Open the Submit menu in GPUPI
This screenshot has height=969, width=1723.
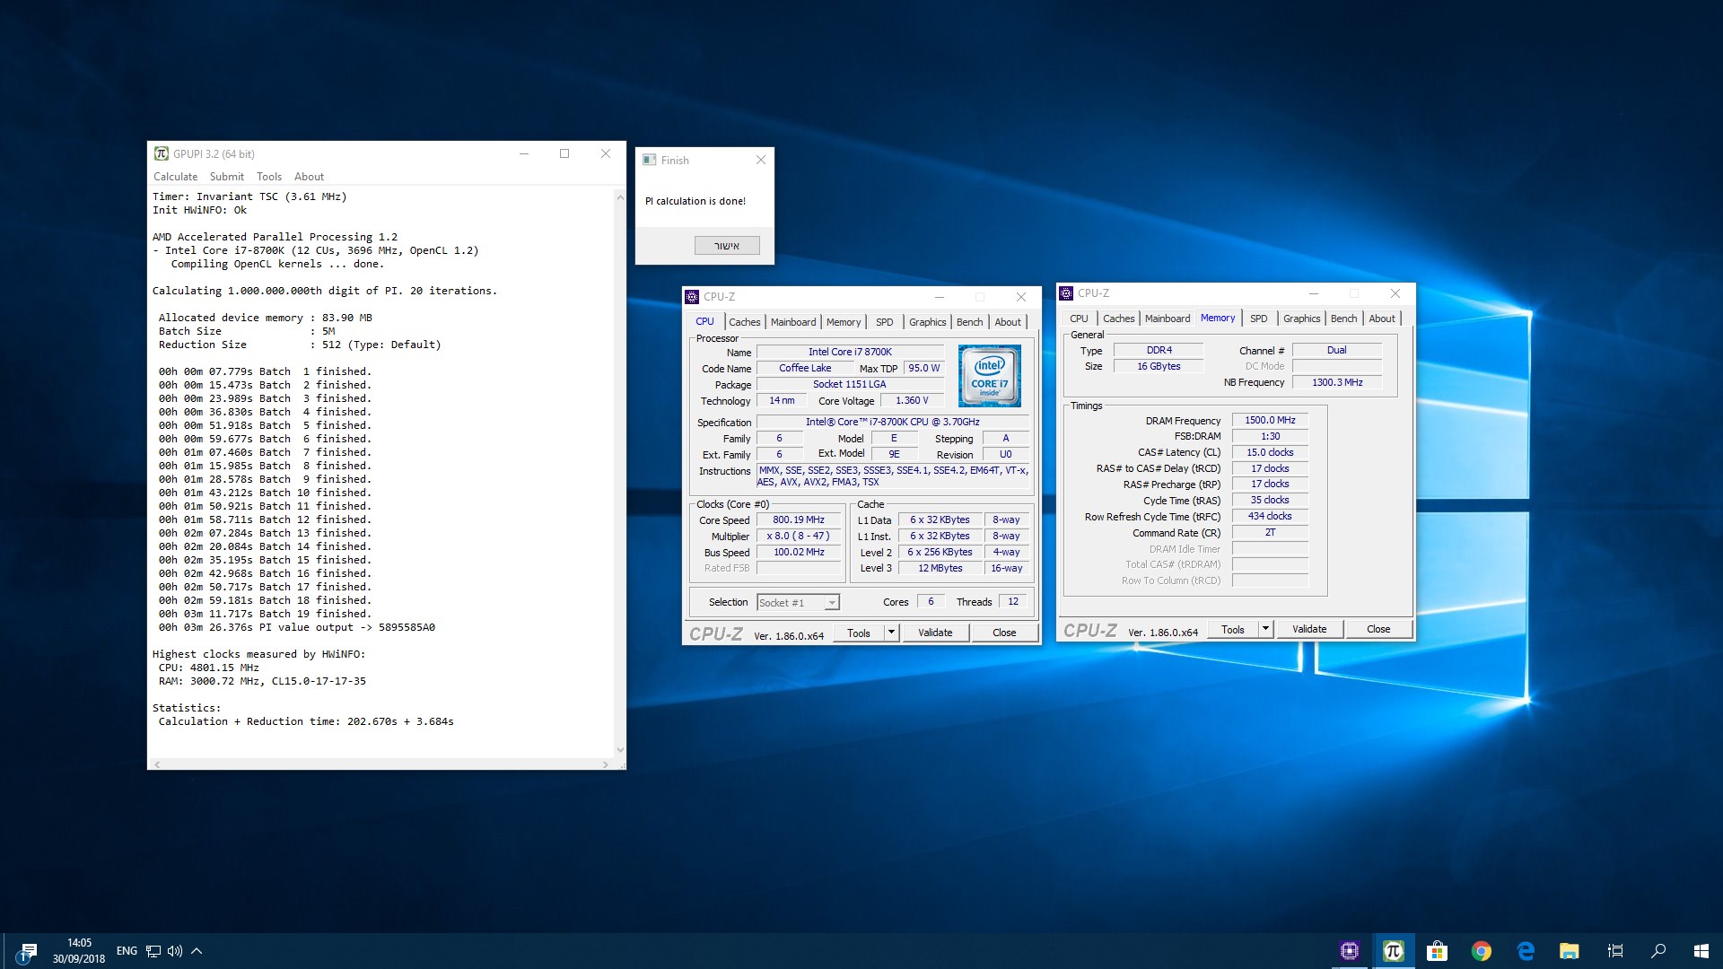(227, 177)
